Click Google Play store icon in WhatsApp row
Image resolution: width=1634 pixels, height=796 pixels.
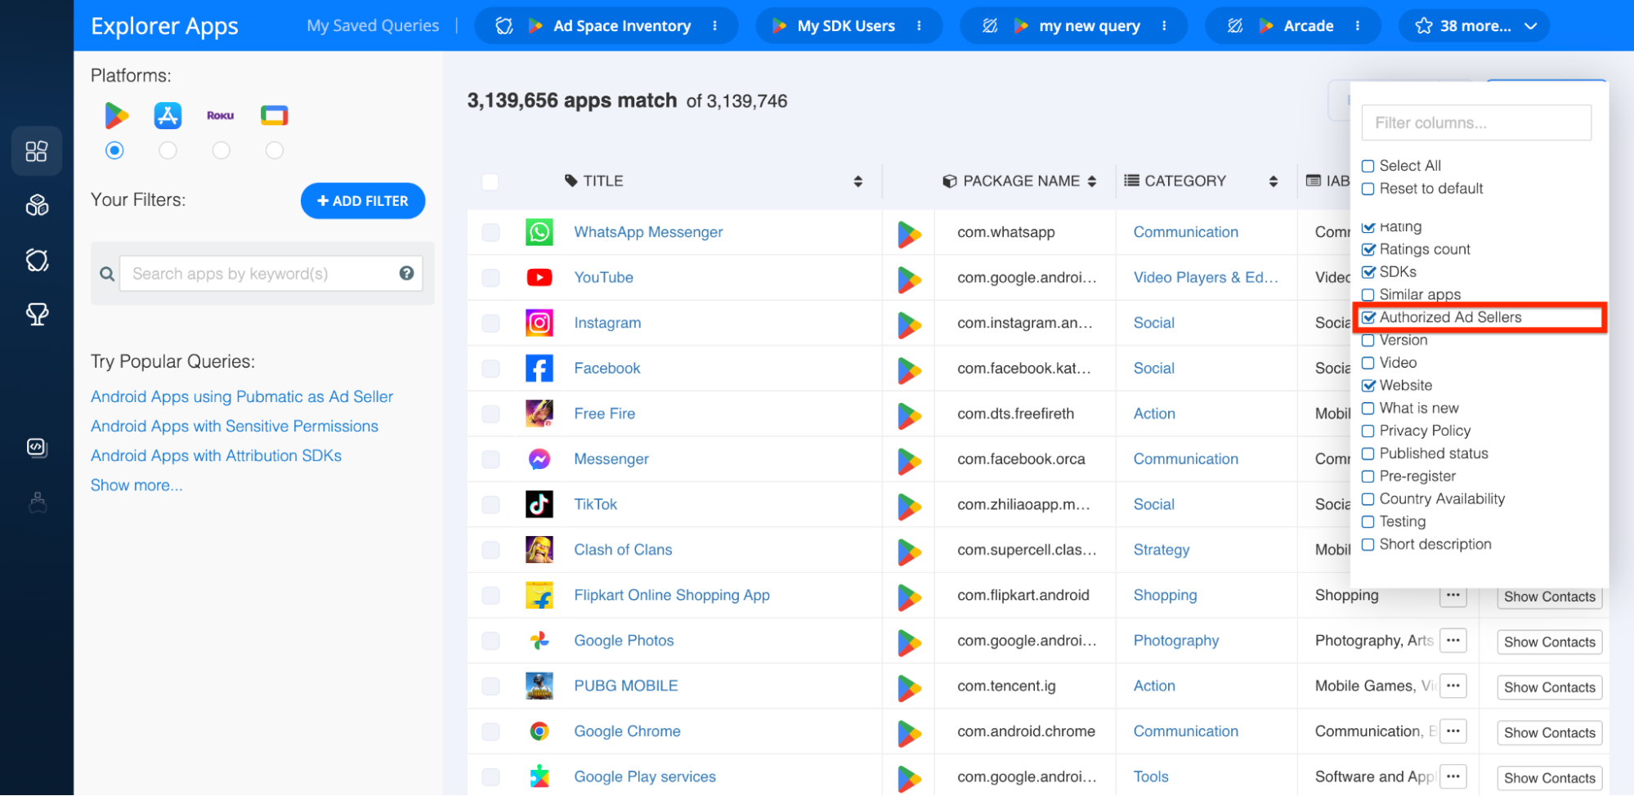pos(910,235)
